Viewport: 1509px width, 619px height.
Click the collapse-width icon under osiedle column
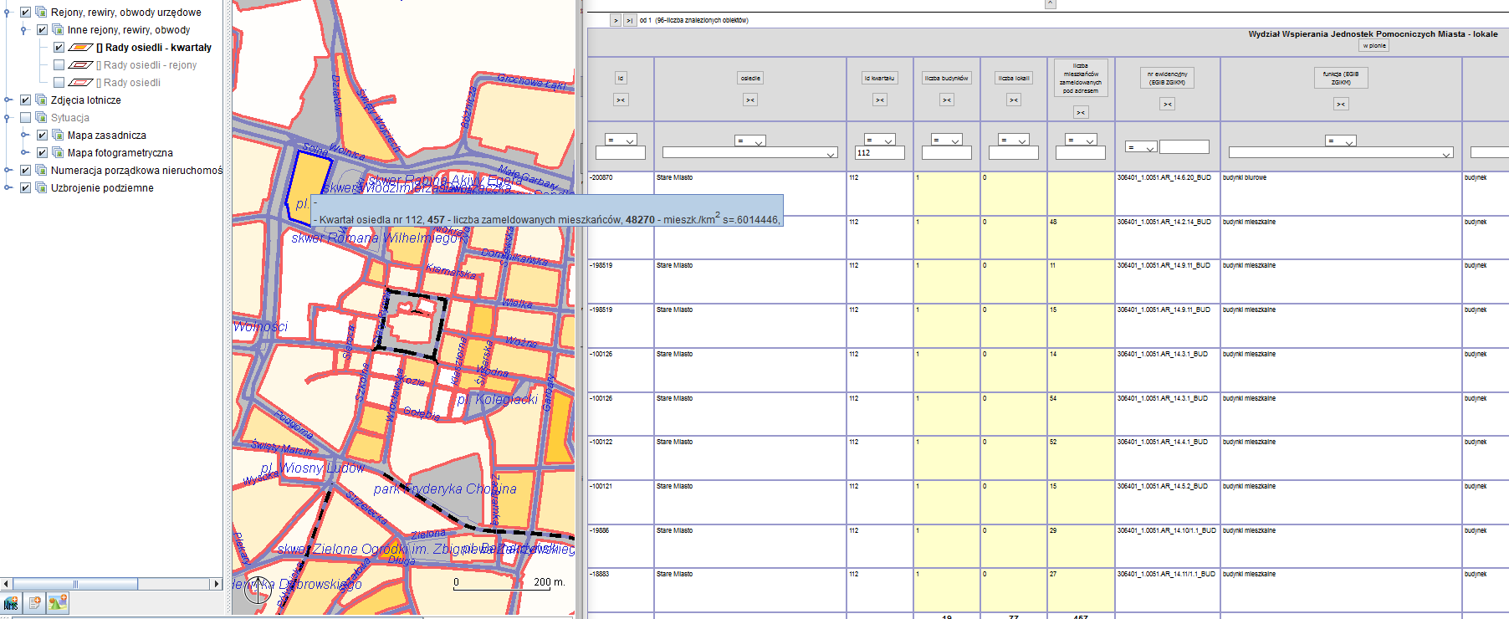(750, 100)
